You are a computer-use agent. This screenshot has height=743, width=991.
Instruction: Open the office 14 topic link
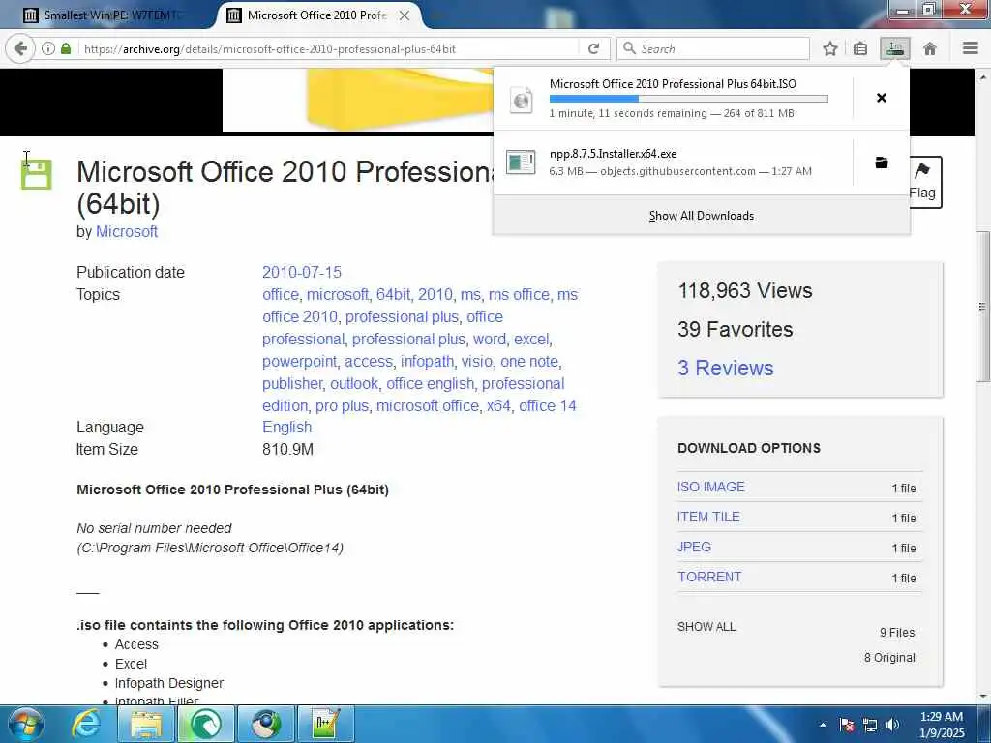(548, 405)
